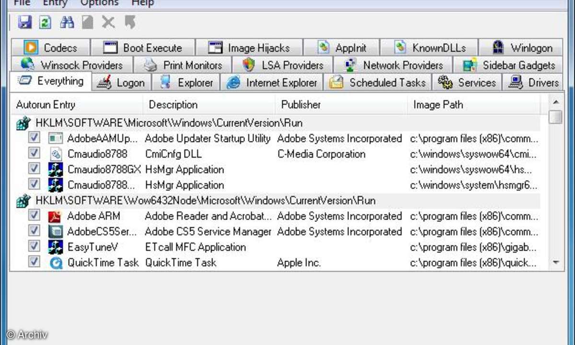Disable the Cmaudio8788GX autorun checkbox
575x345 pixels.
(34, 169)
